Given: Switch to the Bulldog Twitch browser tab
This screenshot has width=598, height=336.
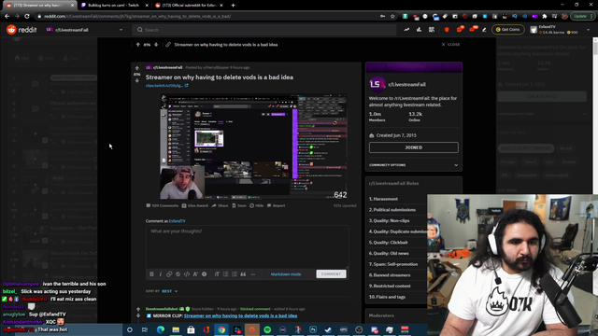Looking at the screenshot, I should click(x=114, y=6).
